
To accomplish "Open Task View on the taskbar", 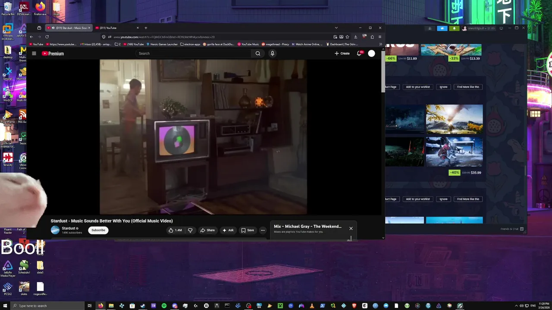I will pos(90,306).
